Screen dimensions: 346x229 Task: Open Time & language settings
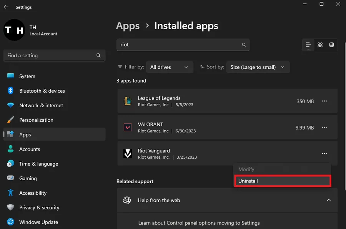point(54,164)
